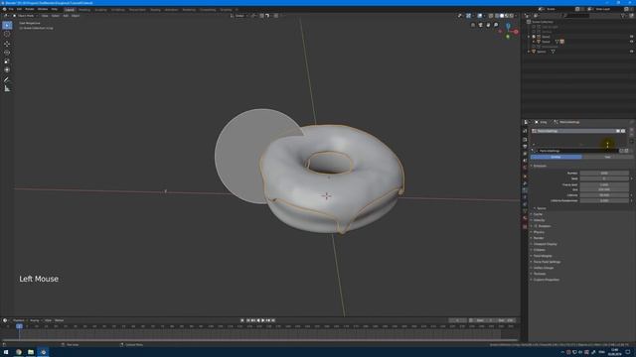Open the Texture properties tab icon

pyautogui.click(x=525, y=227)
